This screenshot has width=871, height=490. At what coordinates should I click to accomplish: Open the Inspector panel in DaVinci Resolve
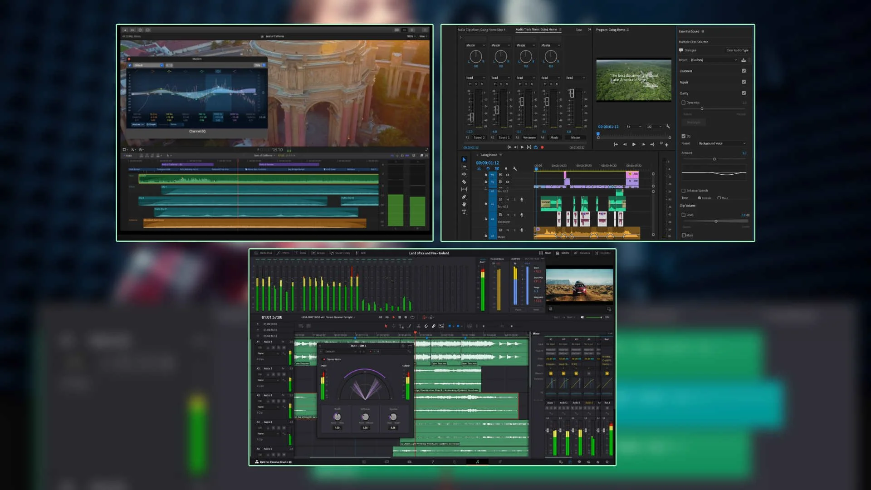(x=604, y=253)
